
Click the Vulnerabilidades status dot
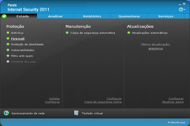(8, 50)
